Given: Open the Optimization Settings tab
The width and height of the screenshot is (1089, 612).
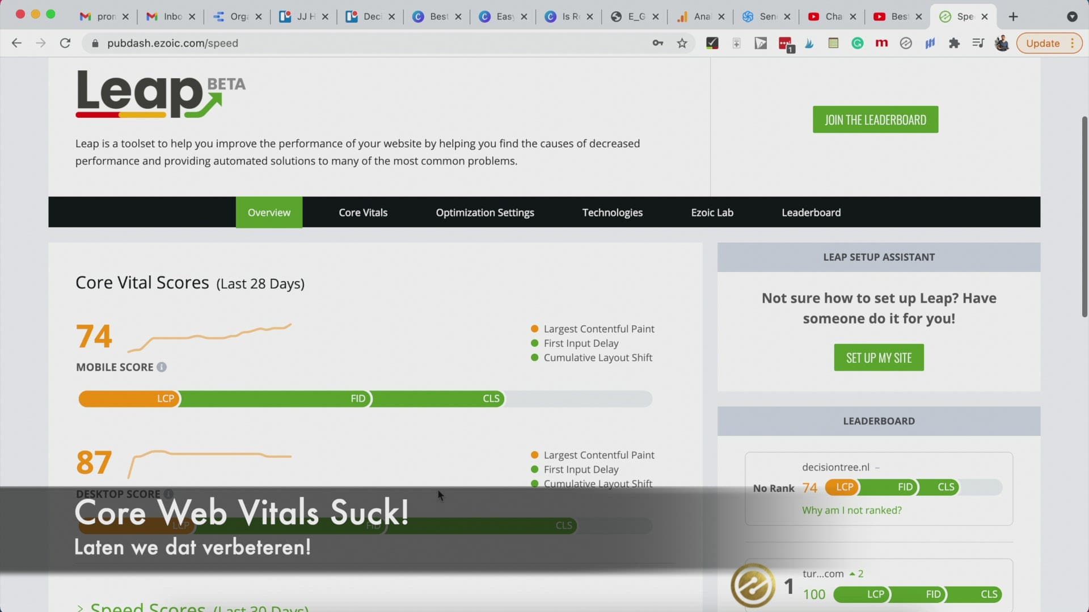Looking at the screenshot, I should (x=485, y=212).
